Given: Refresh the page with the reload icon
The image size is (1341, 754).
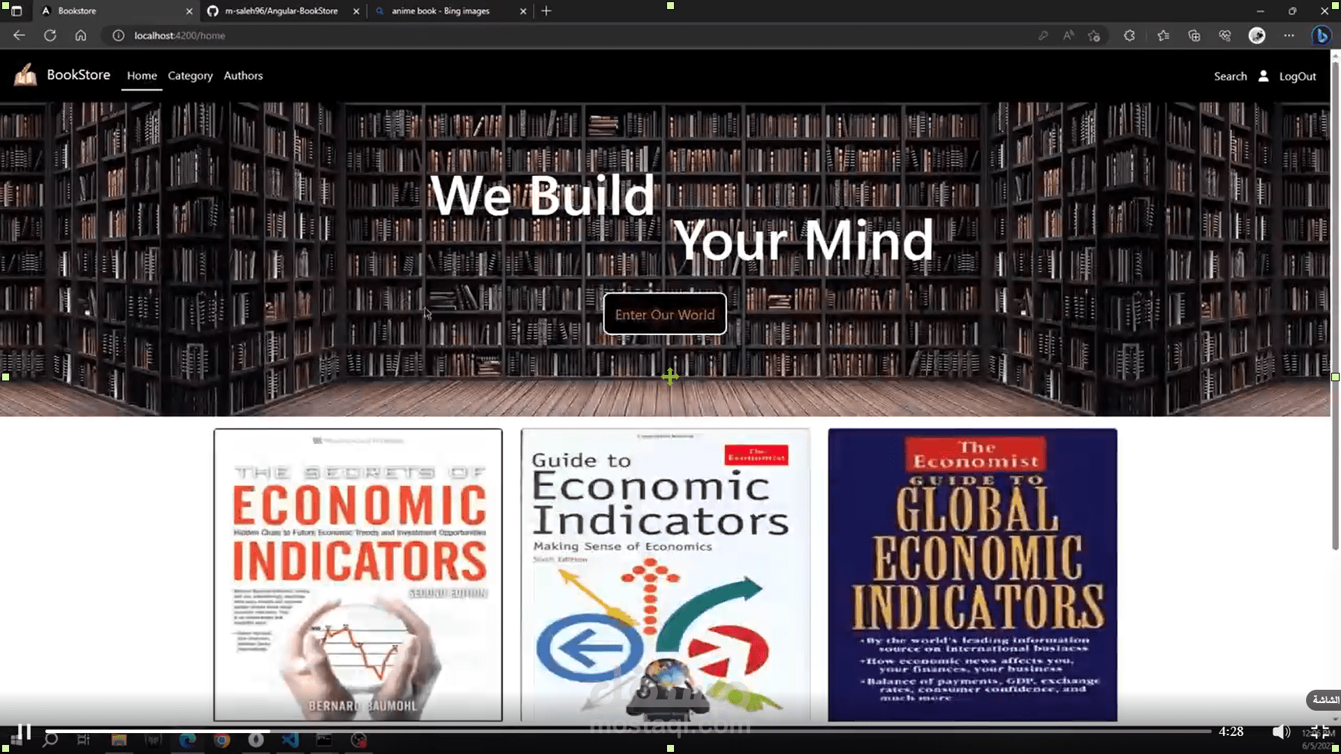Looking at the screenshot, I should pyautogui.click(x=50, y=36).
